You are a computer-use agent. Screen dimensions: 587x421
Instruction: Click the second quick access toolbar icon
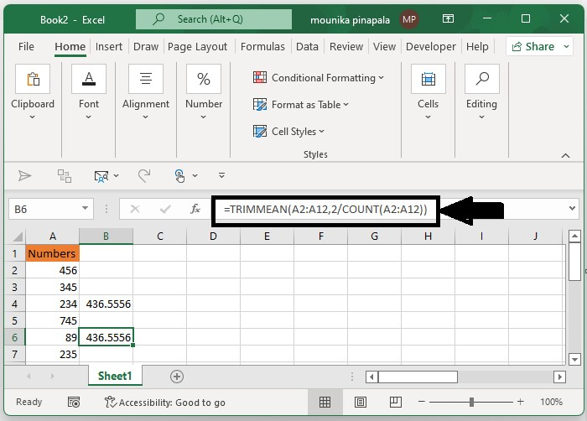point(64,175)
